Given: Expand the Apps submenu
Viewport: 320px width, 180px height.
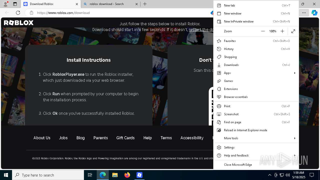Looking at the screenshot, I should coord(256,73).
